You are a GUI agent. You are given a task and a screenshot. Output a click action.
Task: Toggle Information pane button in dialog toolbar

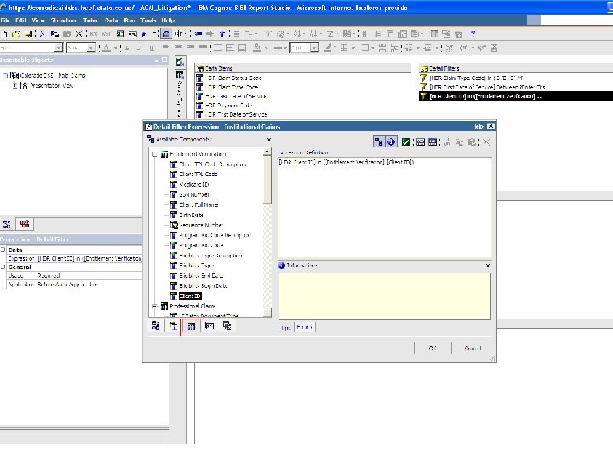[x=391, y=142]
